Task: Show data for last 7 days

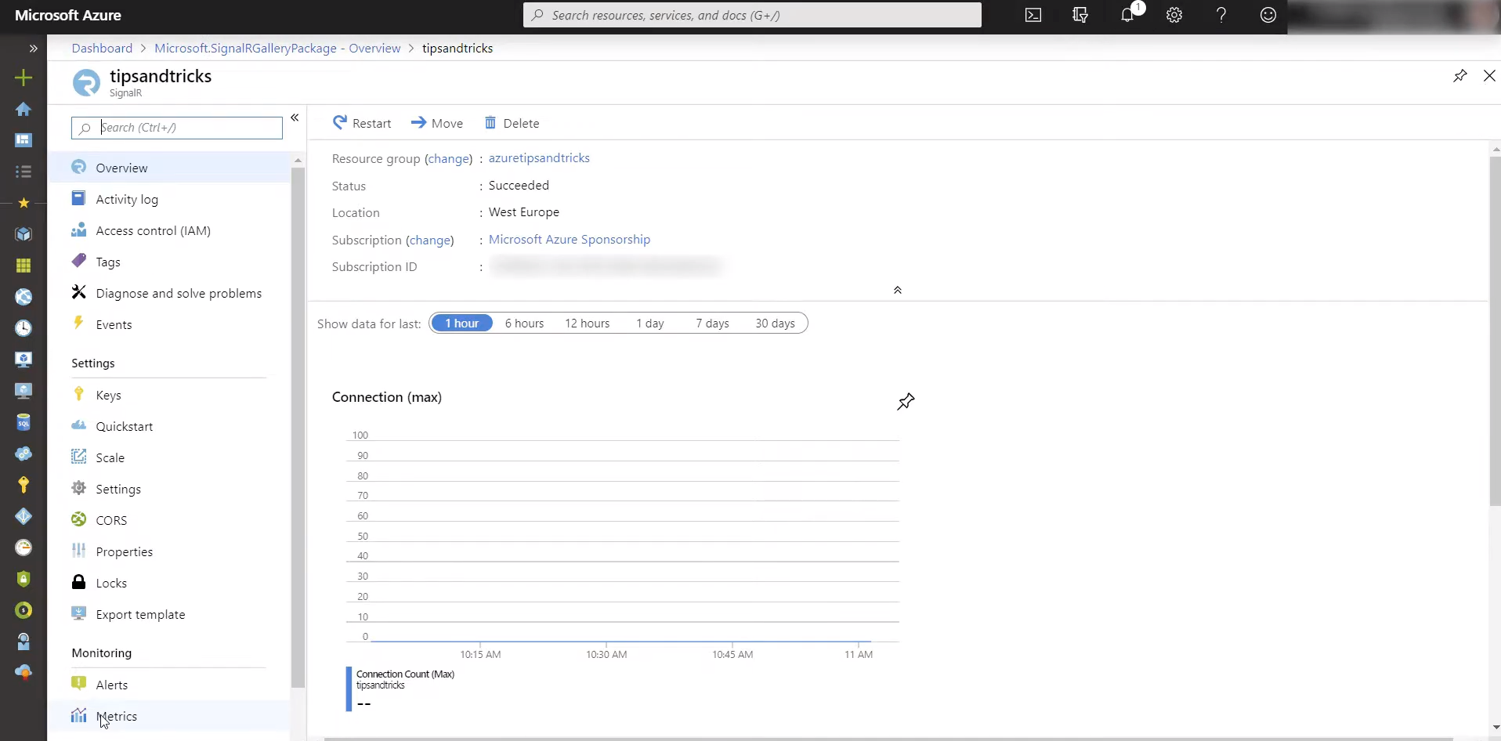Action: [x=712, y=324]
